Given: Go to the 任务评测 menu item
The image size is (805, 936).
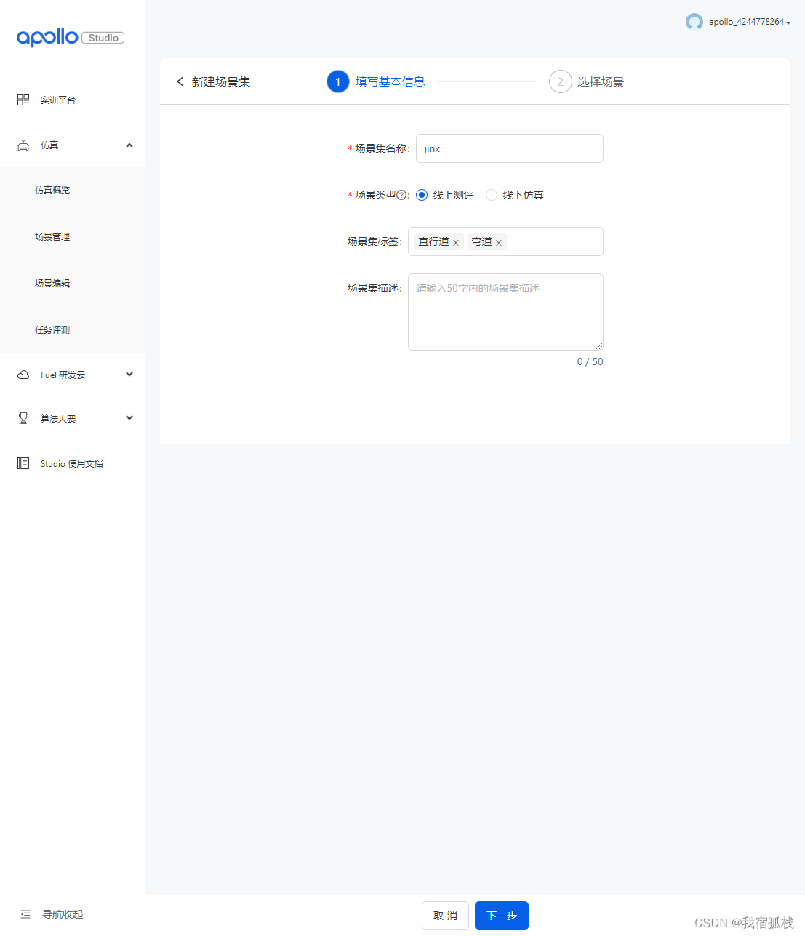Looking at the screenshot, I should (52, 329).
